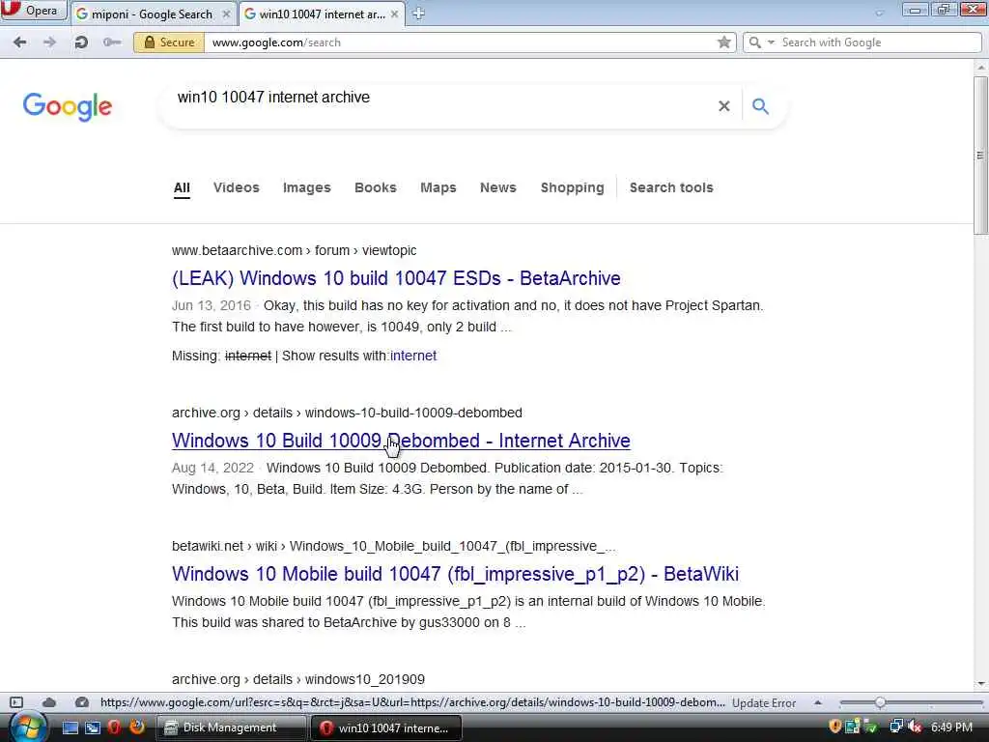The width and height of the screenshot is (989, 742).
Task: Open the password manager key icon
Action: point(112,43)
